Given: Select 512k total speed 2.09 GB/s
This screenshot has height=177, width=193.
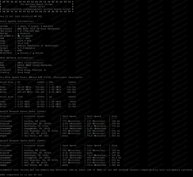Looking at the screenshot, I should (24, 107).
